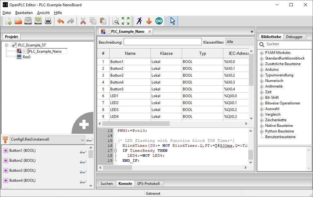The height and width of the screenshot is (197, 313).
Task: Select the Bibliotheke tab
Action: 271,37
